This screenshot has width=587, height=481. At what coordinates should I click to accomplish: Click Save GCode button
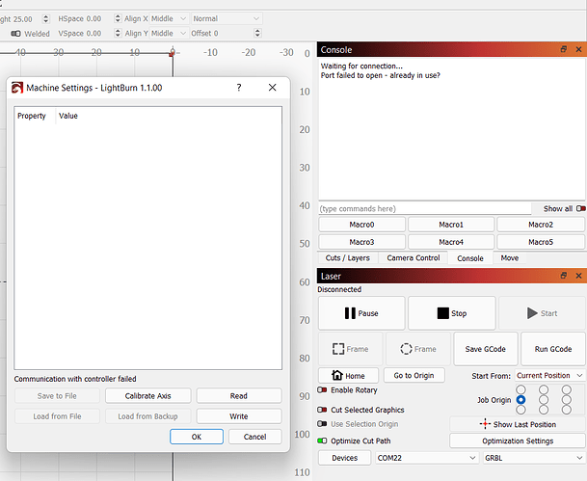pos(486,349)
